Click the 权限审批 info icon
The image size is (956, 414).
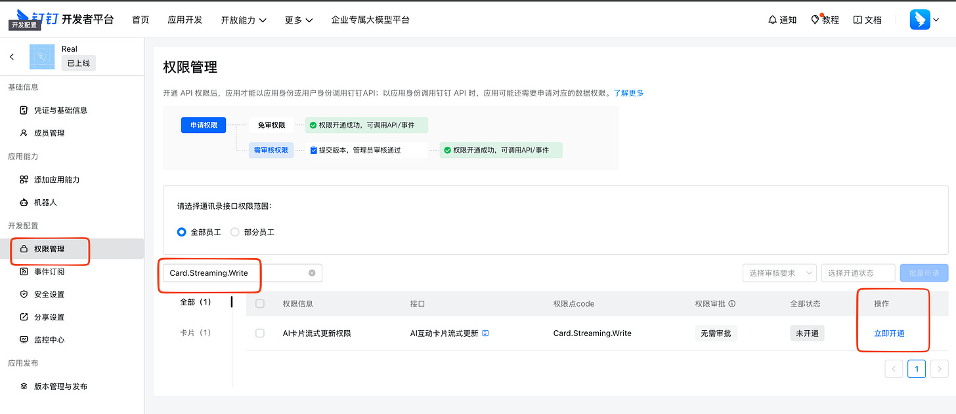point(732,304)
